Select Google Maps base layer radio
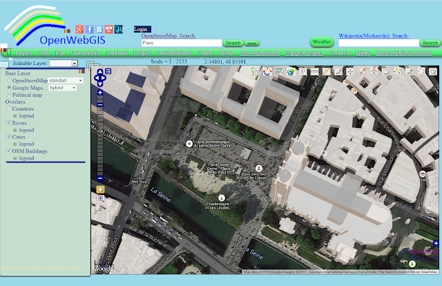The height and width of the screenshot is (286, 442). coord(9,88)
